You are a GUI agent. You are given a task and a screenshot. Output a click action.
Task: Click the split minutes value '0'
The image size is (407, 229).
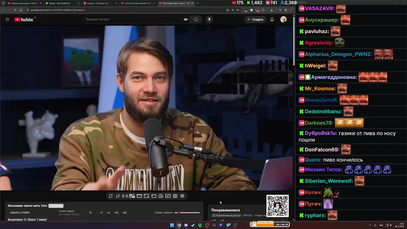coord(90,212)
